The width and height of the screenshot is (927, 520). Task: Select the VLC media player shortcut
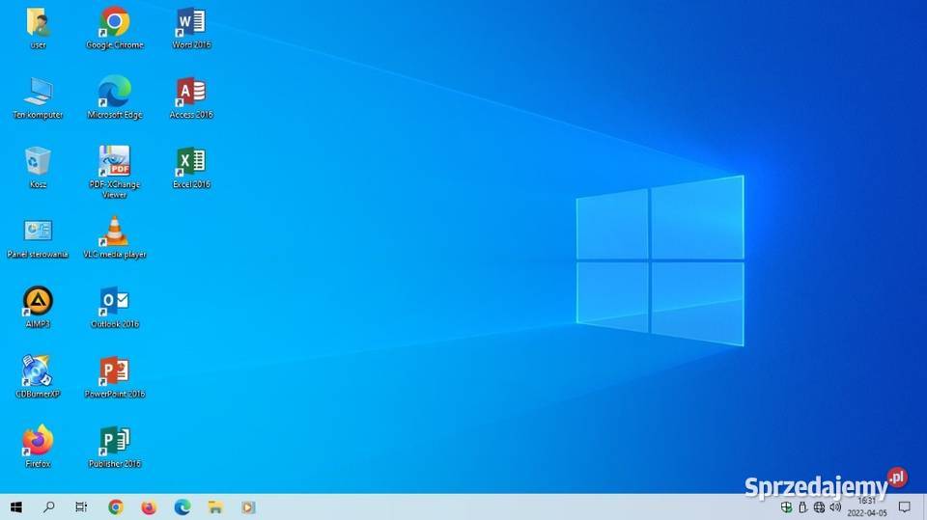pyautogui.click(x=115, y=237)
